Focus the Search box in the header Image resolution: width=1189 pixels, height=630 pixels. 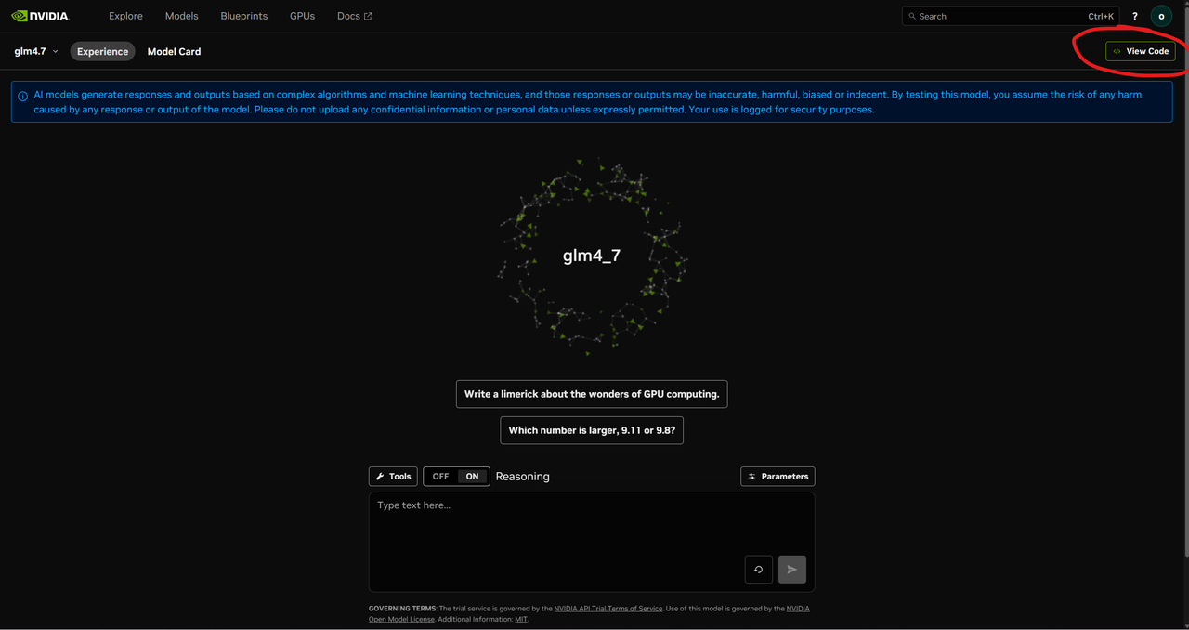[1011, 16]
